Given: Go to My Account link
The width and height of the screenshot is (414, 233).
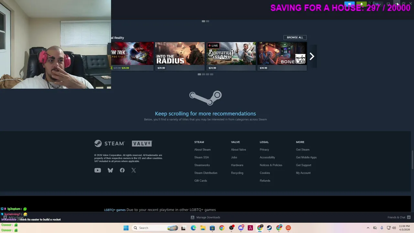Looking at the screenshot, I should [303, 173].
